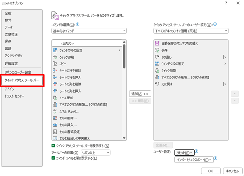The height and width of the screenshot is (176, 244).
Task: Open ツールバーの位置 リボンの上 dropdown
Action: (96, 153)
